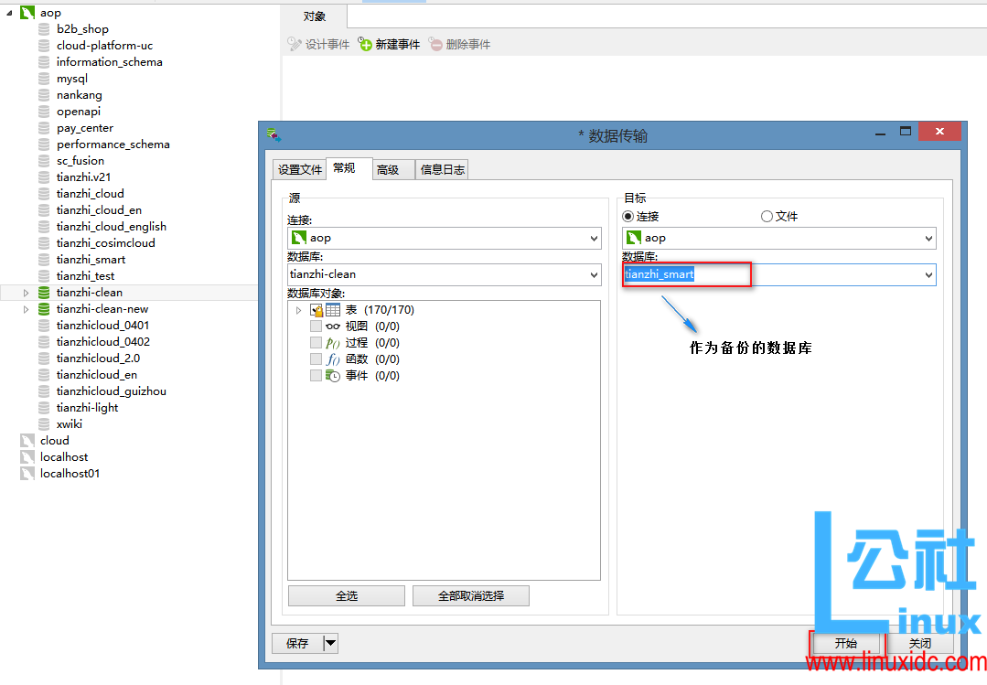Image resolution: width=987 pixels, height=685 pixels.
Task: Expand the 表 (170/170) tree node
Action: click(x=298, y=310)
